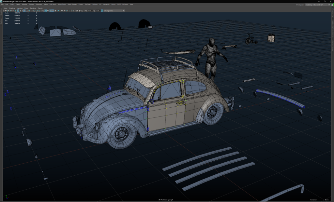Select the isolate-select icon in the panel toolbar
Viewport: 334px width, 202px height.
tap(73, 11)
